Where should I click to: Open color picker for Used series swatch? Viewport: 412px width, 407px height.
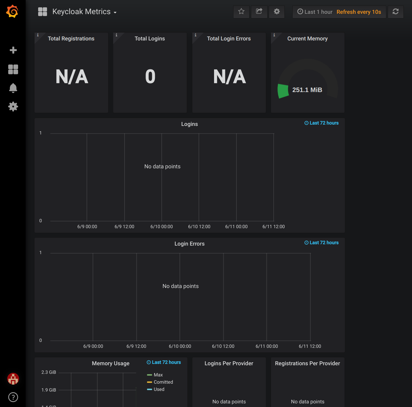pyautogui.click(x=150, y=389)
